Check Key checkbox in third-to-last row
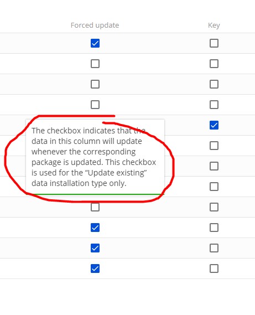This screenshot has height=315, width=255. point(214,228)
